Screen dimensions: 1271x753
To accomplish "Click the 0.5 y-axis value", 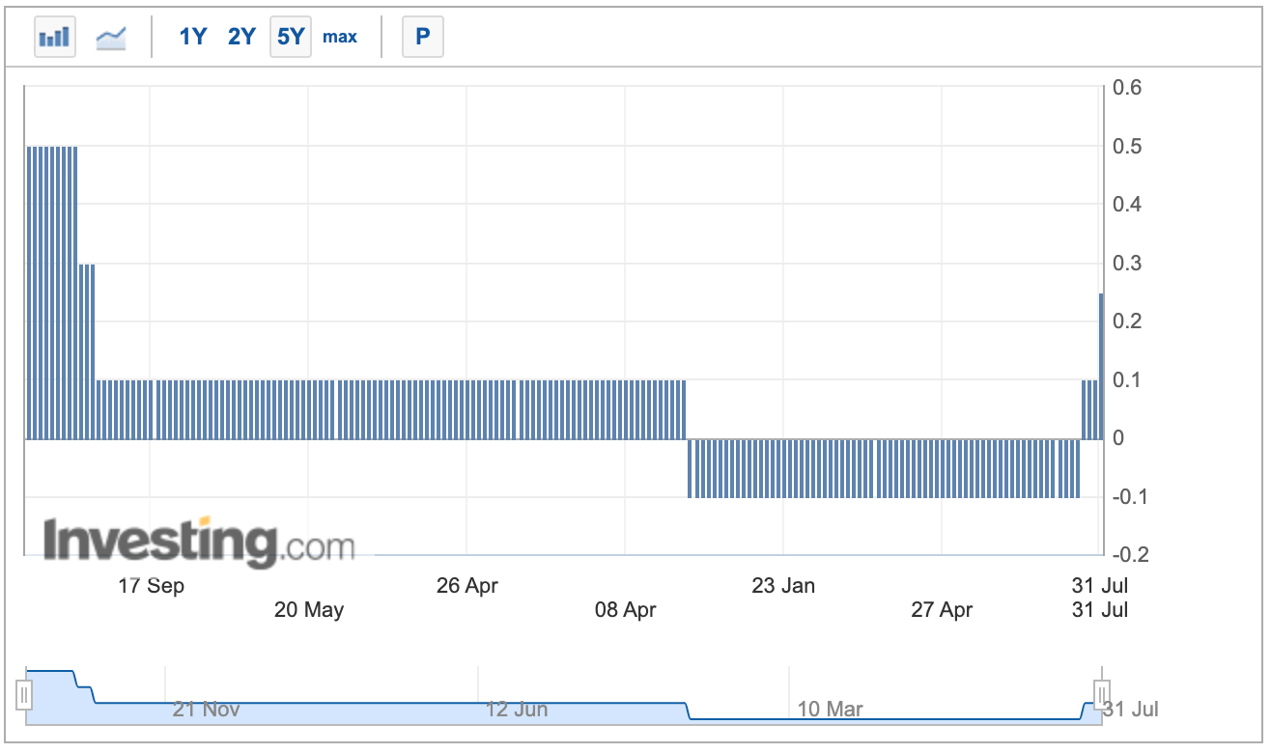I will [1127, 146].
